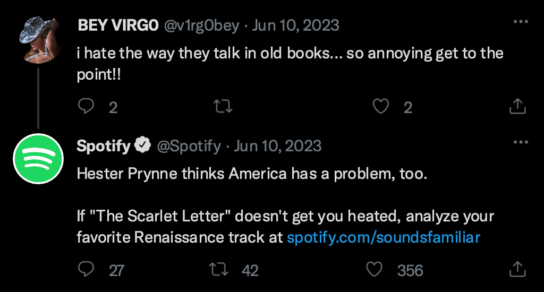Open the @Spotify handle
This screenshot has height=292, width=544.
click(x=189, y=147)
